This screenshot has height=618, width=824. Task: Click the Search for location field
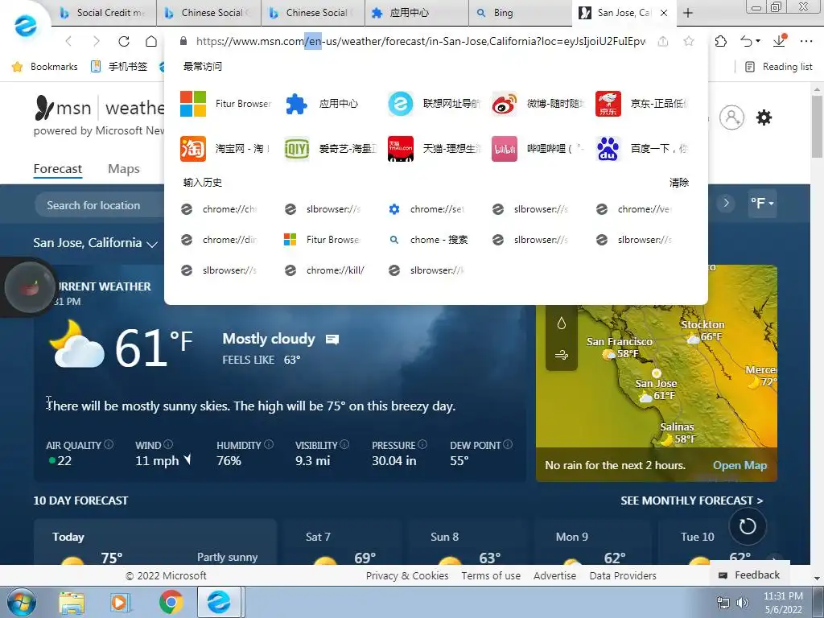click(100, 205)
